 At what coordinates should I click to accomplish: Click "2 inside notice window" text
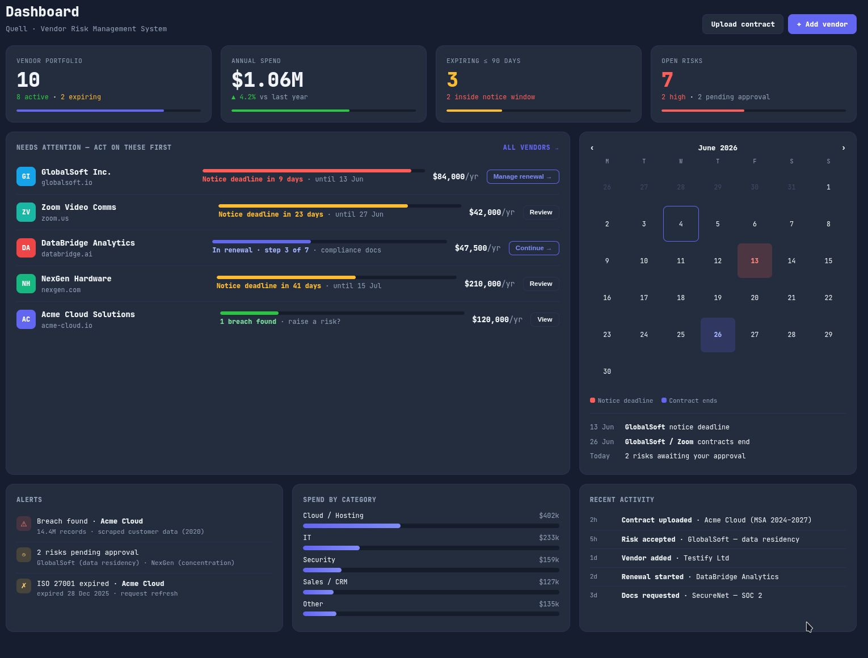click(491, 97)
